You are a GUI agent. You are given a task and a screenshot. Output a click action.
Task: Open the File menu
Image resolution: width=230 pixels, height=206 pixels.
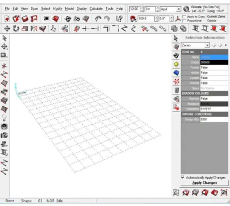[7, 9]
